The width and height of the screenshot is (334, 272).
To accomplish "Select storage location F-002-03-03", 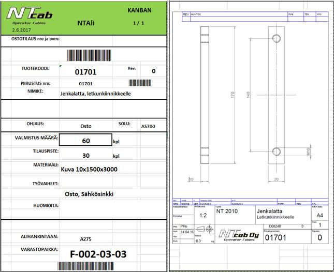I will click(x=98, y=254).
